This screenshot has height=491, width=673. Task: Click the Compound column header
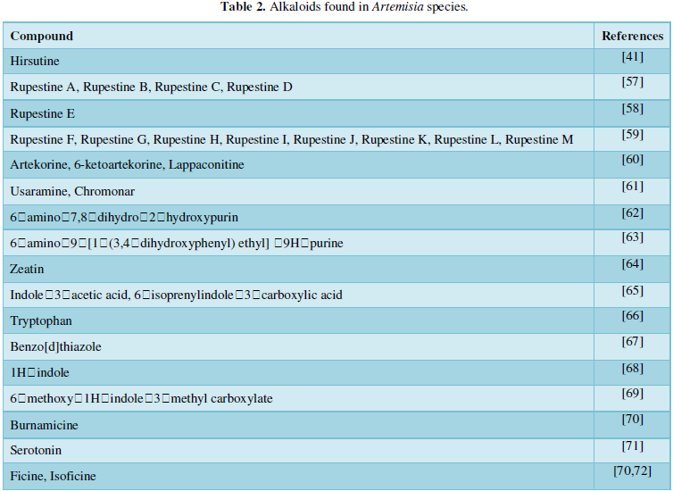click(42, 36)
